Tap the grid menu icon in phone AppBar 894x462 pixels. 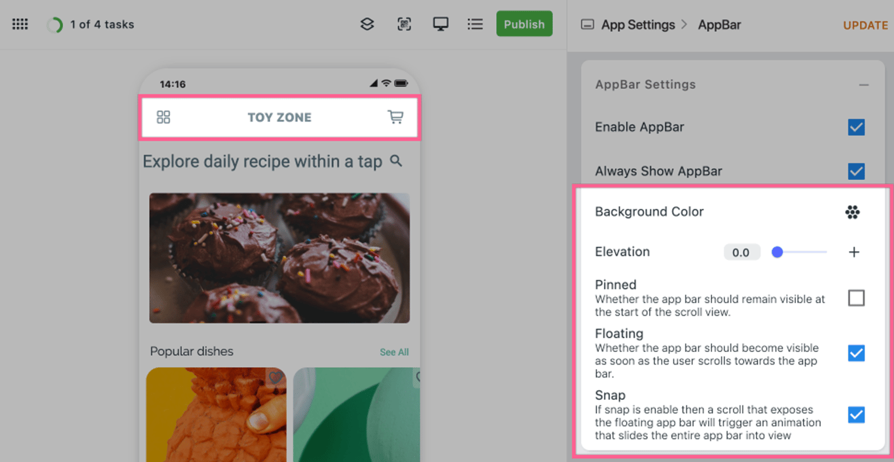[164, 117]
